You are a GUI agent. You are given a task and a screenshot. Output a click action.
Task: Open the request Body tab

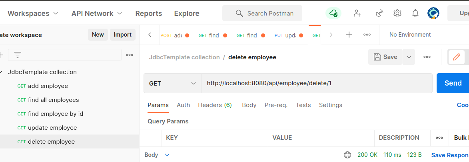tap(249, 105)
